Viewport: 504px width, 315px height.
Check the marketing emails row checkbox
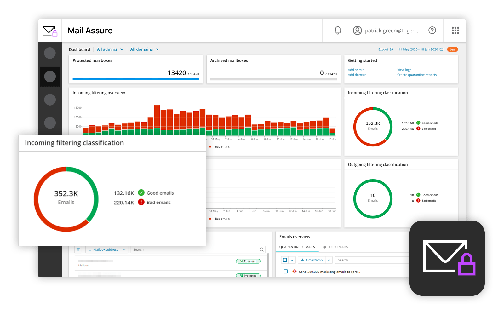[x=286, y=272]
